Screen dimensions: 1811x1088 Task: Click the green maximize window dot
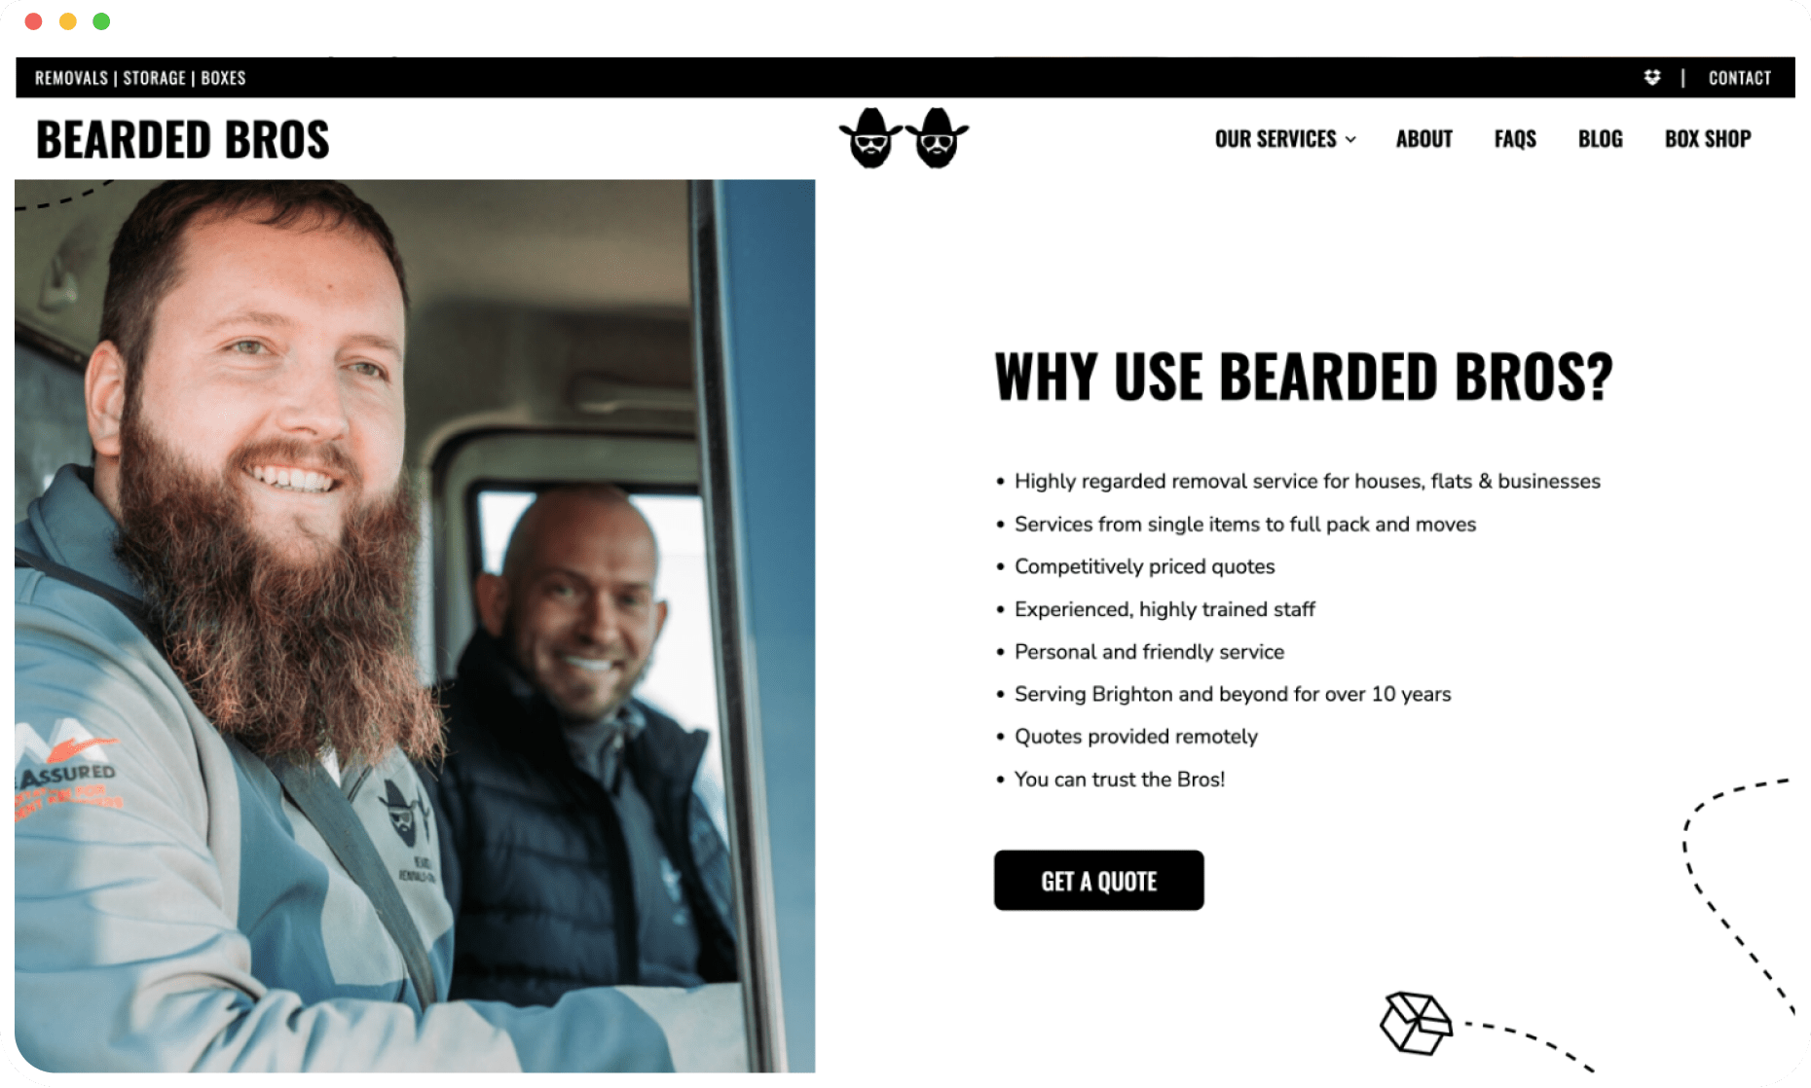[x=101, y=21]
